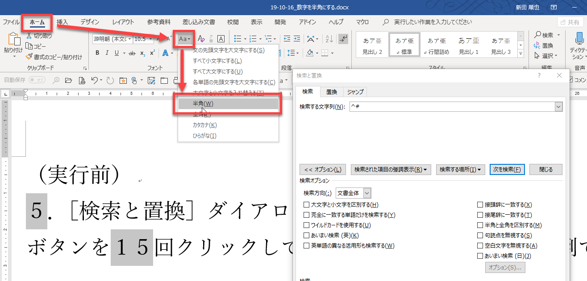This screenshot has width=587, height=281.
Task: Switch to the 置換 tab in dialog
Action: coord(331,92)
